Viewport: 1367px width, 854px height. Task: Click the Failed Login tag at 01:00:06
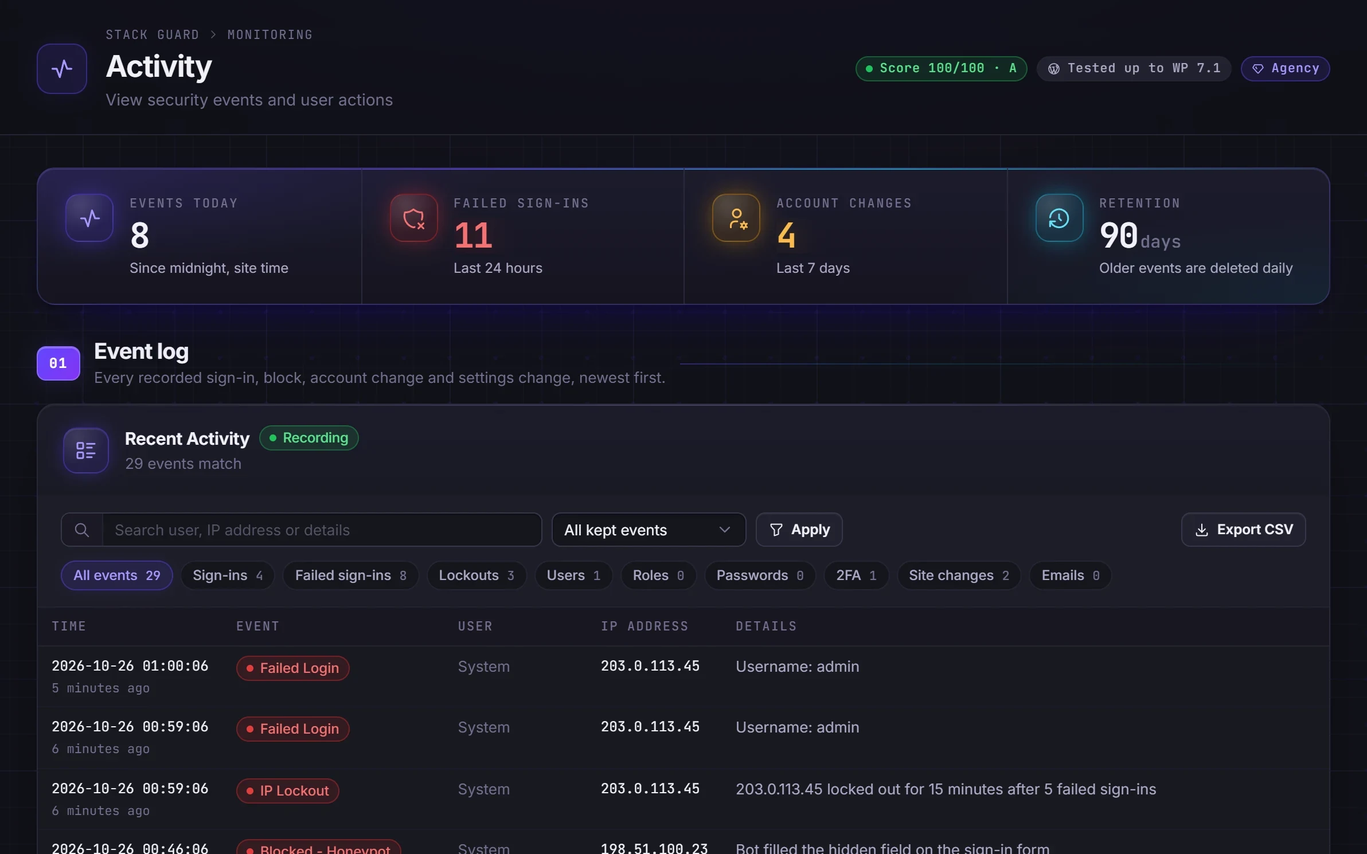(x=292, y=668)
